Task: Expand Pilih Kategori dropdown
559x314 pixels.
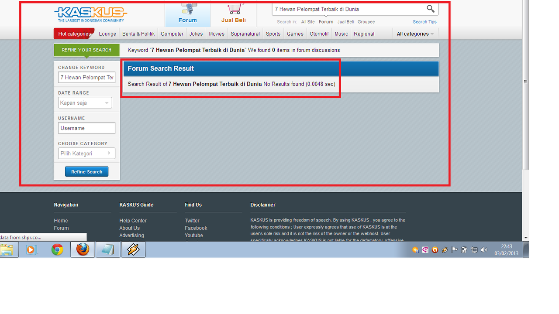Action: point(86,154)
